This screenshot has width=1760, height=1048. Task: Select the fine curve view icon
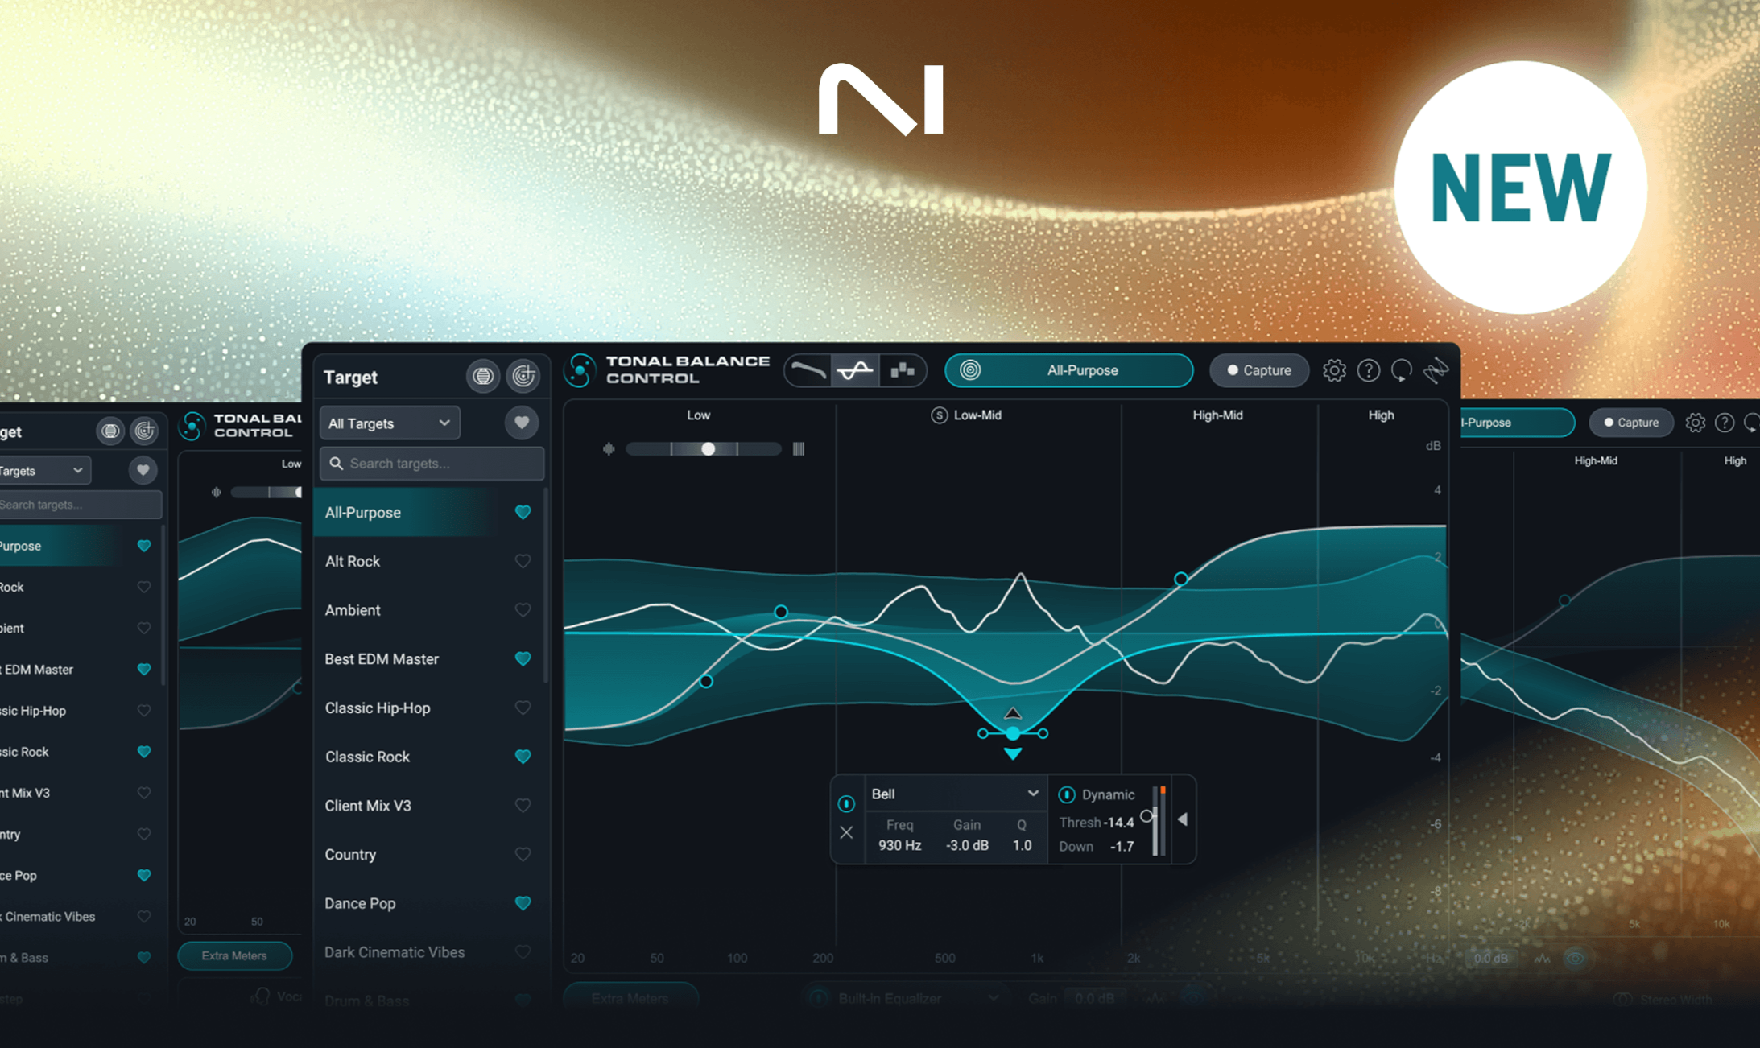coord(855,370)
